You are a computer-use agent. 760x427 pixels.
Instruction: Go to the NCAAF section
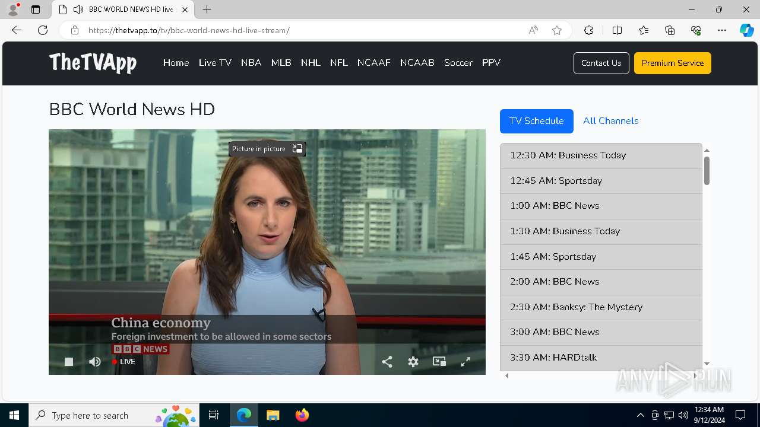click(374, 63)
